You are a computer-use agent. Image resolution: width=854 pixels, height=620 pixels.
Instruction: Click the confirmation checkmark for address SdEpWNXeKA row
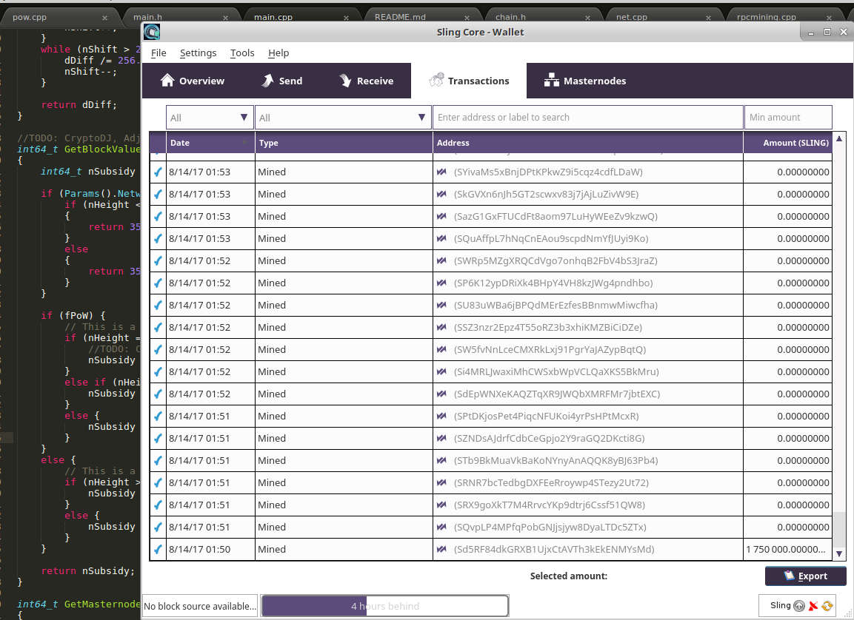(x=158, y=394)
